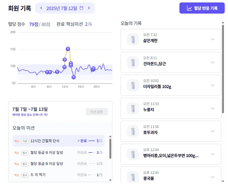Expand the 병아리콩,오이 record entry
Image resolution: width=228 pixels, height=187 pixels.
[213, 154]
